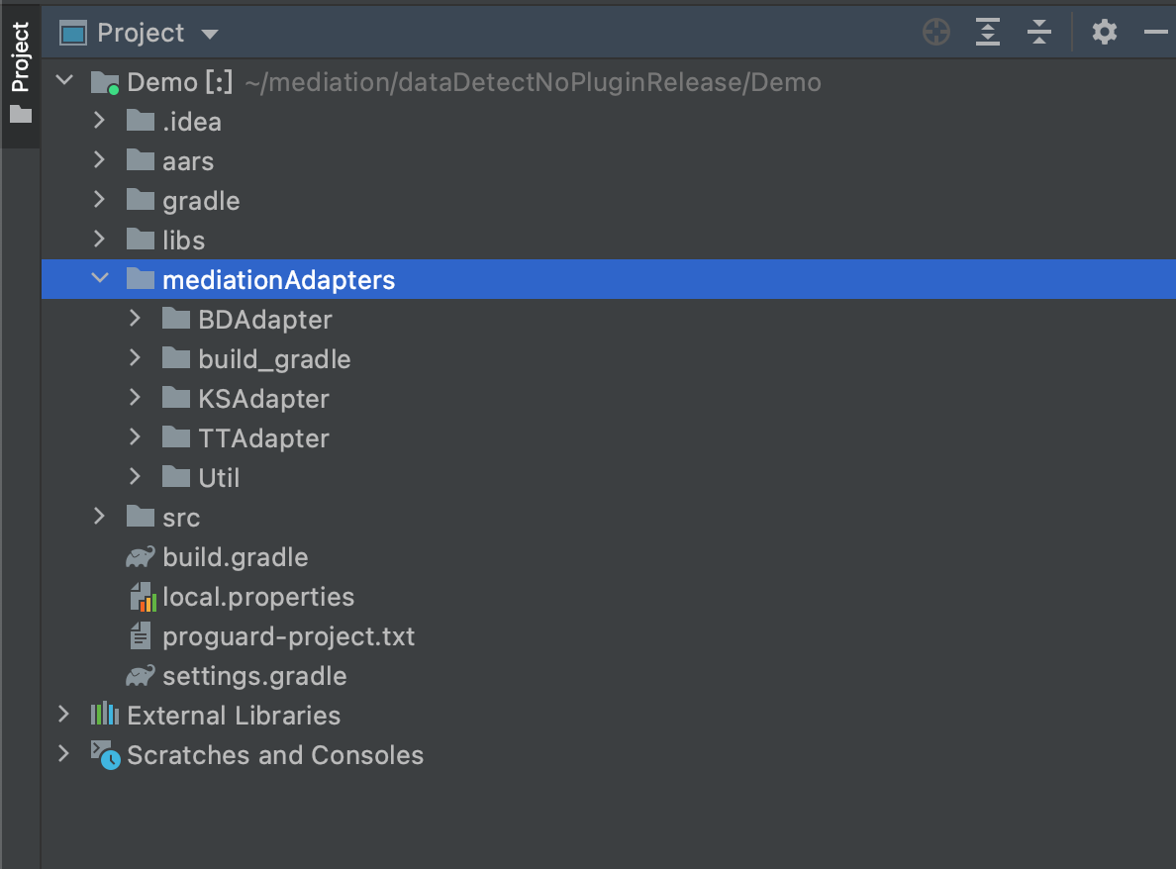Screen dimensions: 1176x869
Task: Click the Collapse All toolbar icon
Action: pyautogui.click(x=1038, y=33)
